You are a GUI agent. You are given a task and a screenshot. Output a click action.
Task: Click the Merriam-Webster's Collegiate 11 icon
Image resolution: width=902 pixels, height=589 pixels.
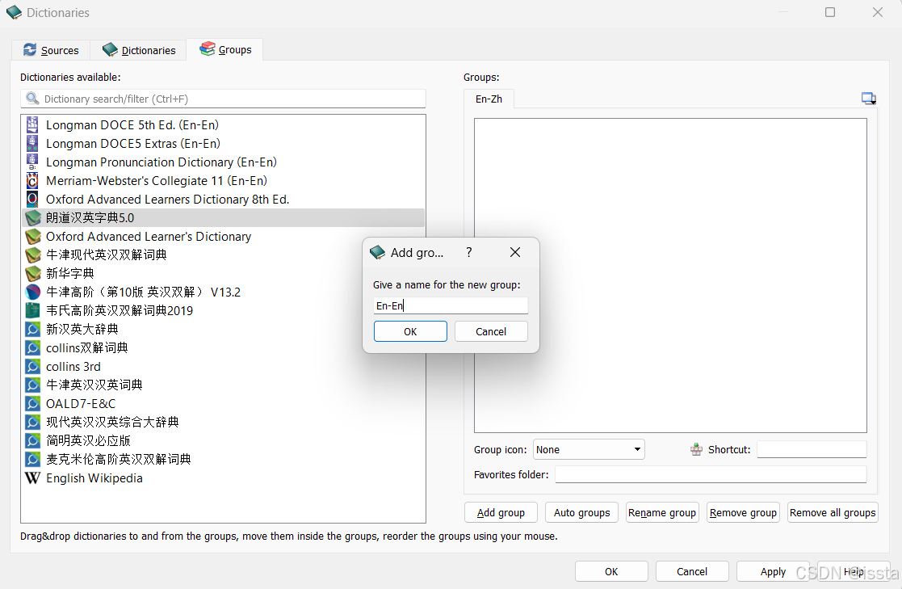[33, 181]
